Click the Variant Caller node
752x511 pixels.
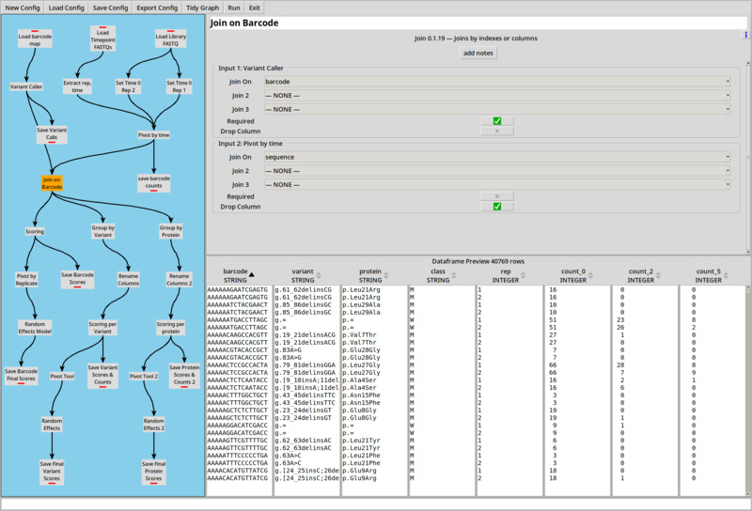point(26,86)
